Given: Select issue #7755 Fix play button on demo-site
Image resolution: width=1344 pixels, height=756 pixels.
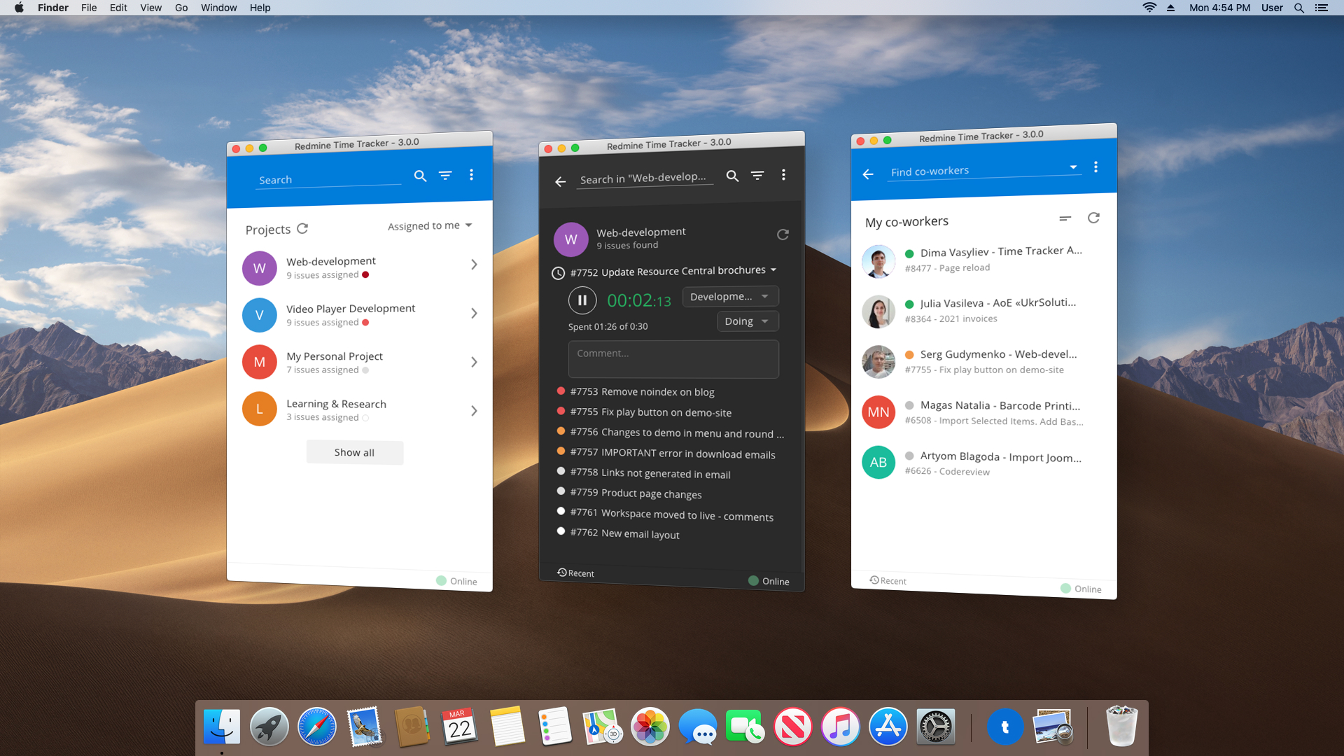Looking at the screenshot, I should [x=644, y=412].
